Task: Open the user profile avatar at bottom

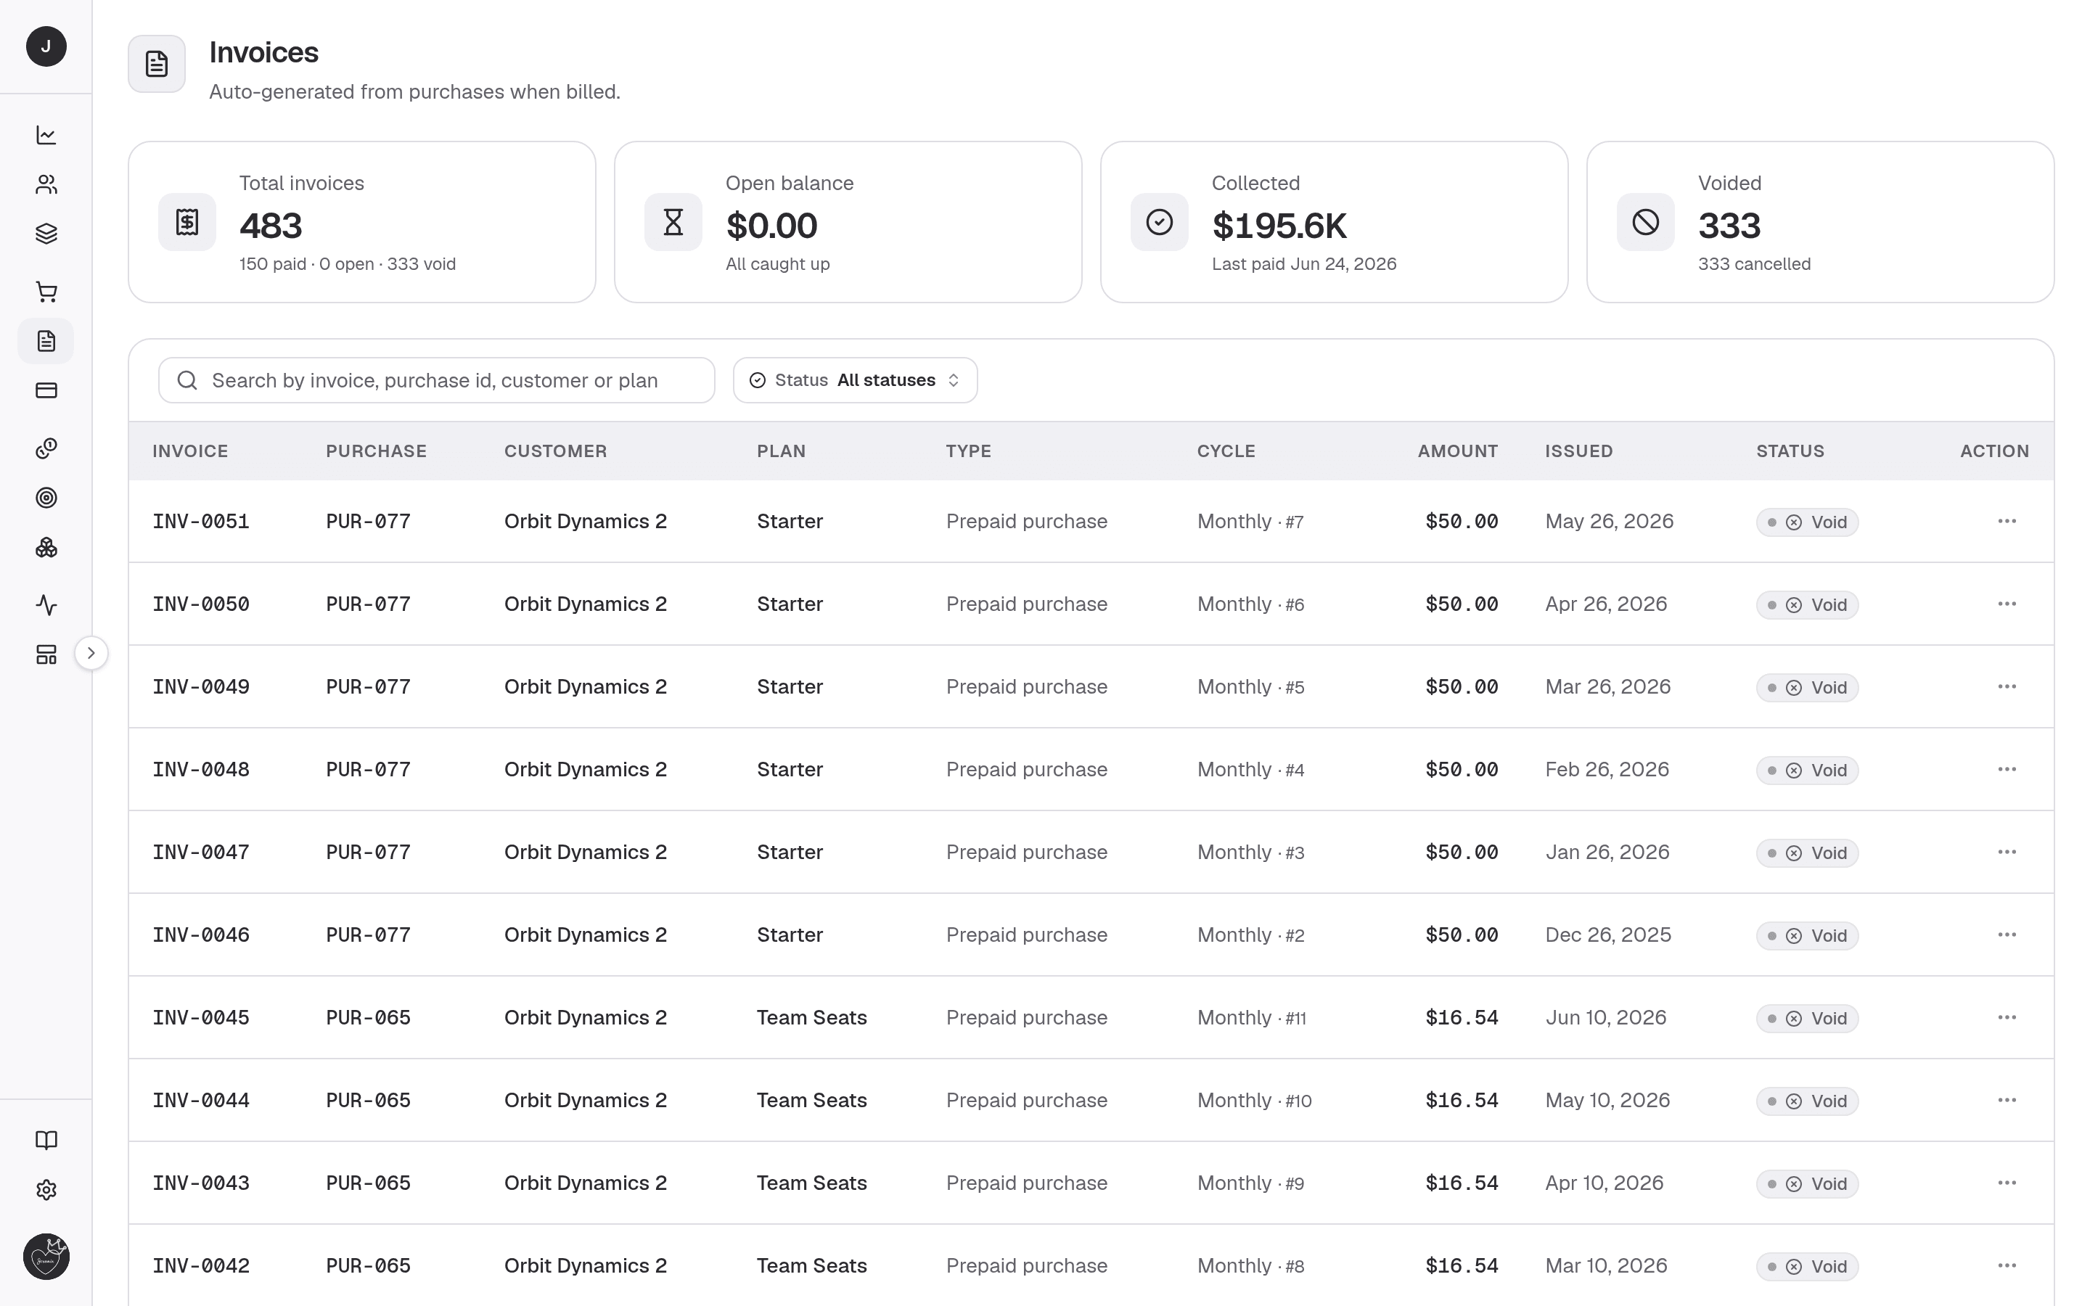Action: 46,1257
